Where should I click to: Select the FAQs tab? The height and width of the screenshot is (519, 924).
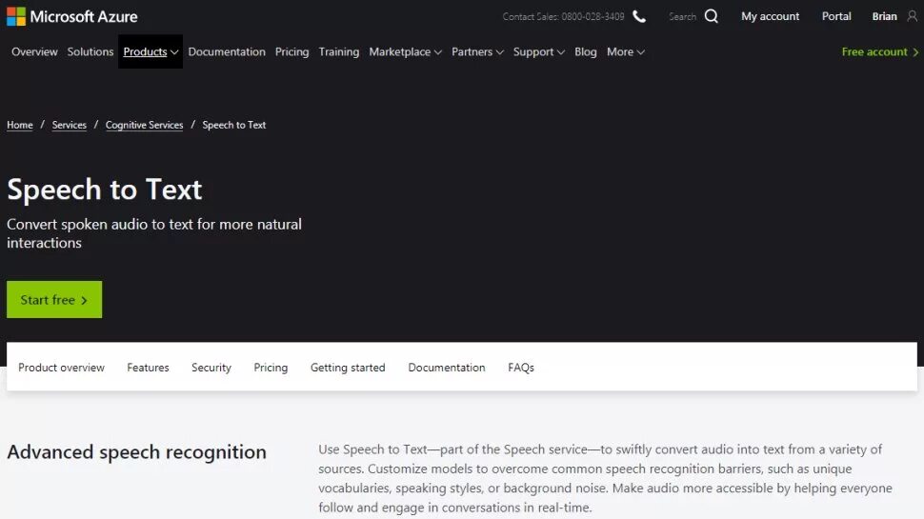click(x=521, y=368)
